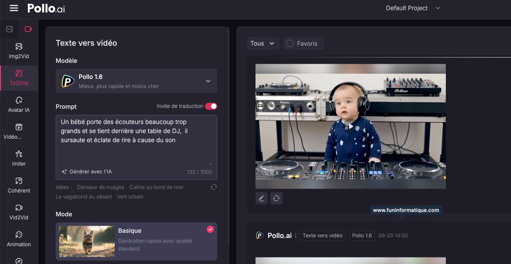
Task: Select the Img2Vid tool in the sidebar
Action: click(18, 51)
